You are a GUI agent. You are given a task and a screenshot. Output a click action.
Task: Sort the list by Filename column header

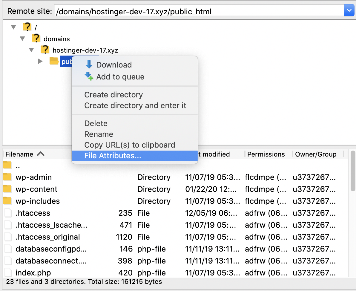click(20, 154)
